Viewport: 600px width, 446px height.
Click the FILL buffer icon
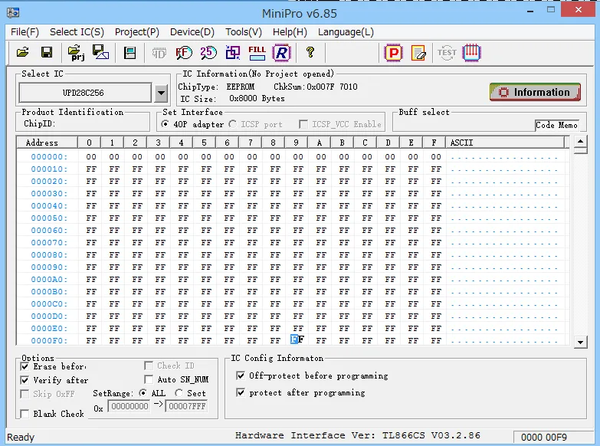(x=257, y=52)
